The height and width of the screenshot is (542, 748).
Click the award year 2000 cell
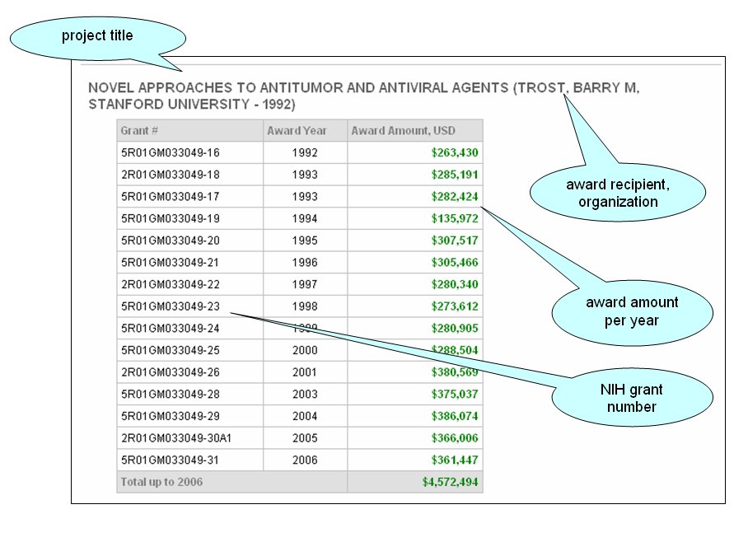(305, 350)
